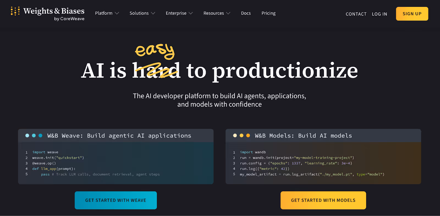The width and height of the screenshot is (440, 216).
Task: Open the Solutions menu
Action: pos(139,13)
